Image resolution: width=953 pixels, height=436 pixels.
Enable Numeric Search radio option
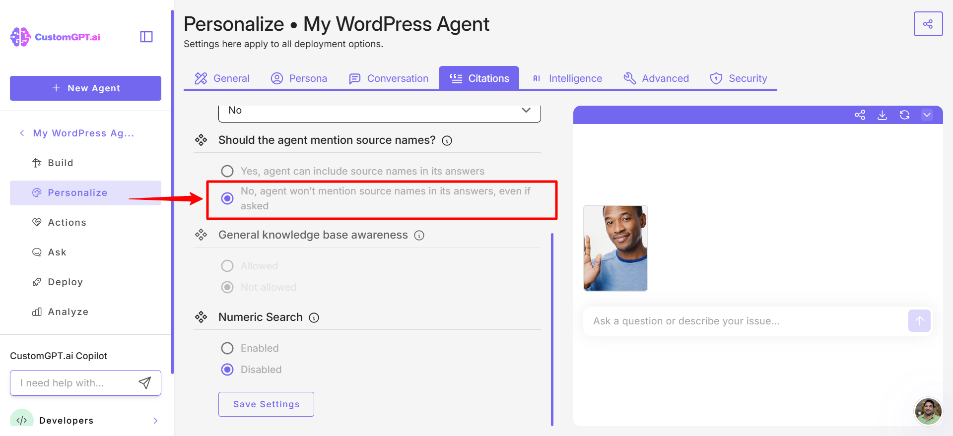point(227,348)
